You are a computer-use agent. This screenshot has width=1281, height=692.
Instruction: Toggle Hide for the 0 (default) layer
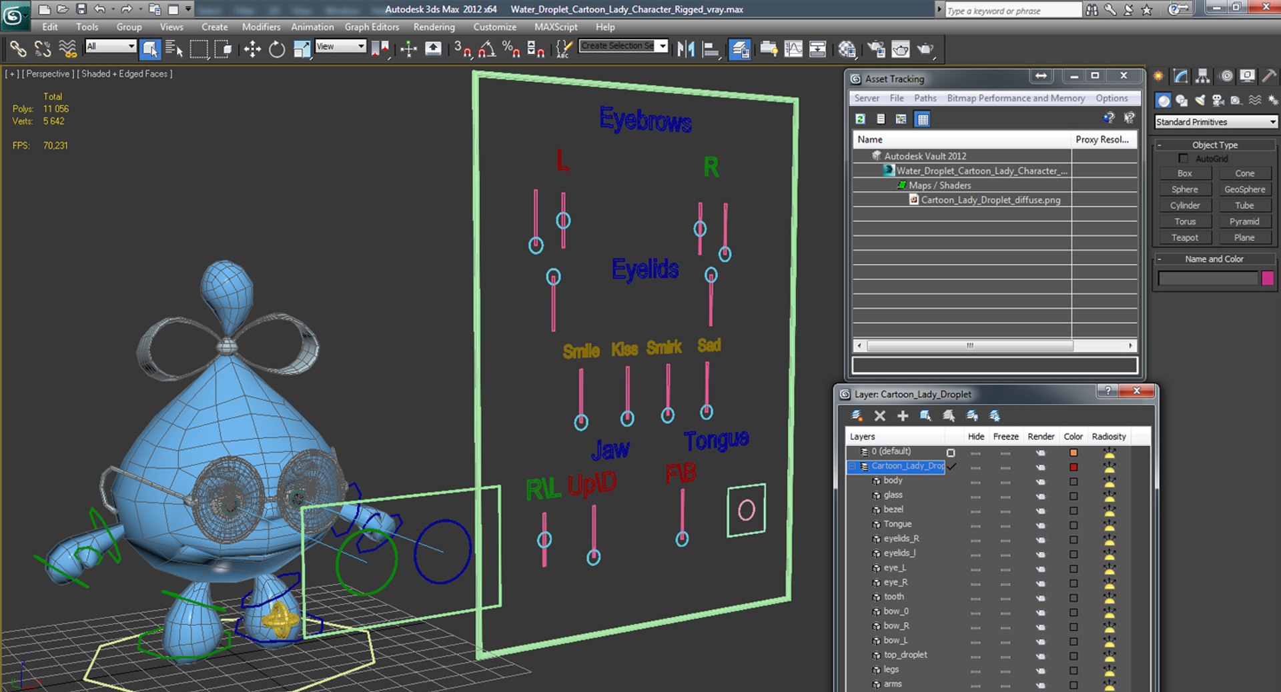pyautogui.click(x=975, y=453)
